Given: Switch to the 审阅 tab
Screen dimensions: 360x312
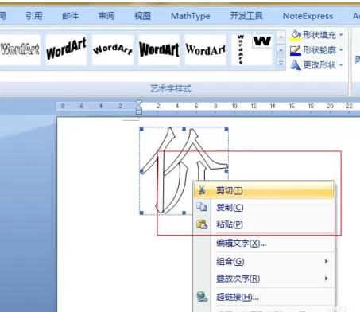Looking at the screenshot, I should point(106,16).
